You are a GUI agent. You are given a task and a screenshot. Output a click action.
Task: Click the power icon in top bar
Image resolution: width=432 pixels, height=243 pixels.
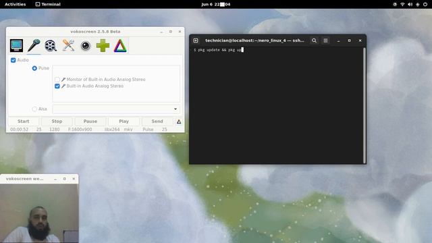click(425, 4)
